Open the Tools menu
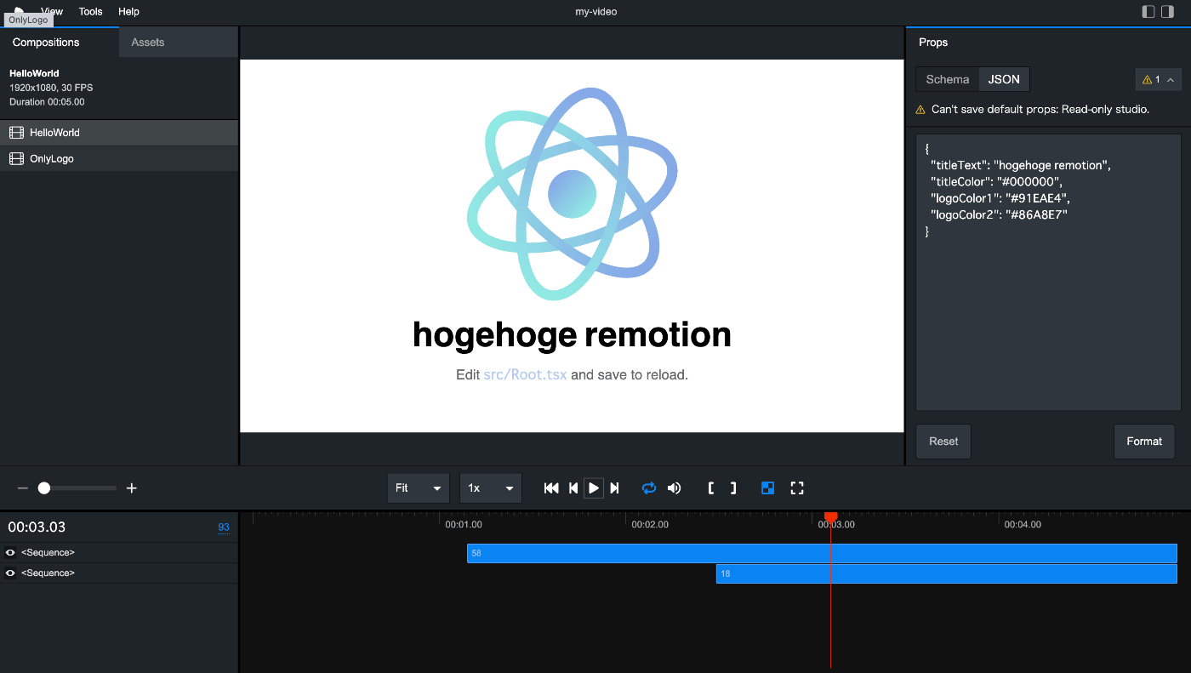 click(x=90, y=11)
